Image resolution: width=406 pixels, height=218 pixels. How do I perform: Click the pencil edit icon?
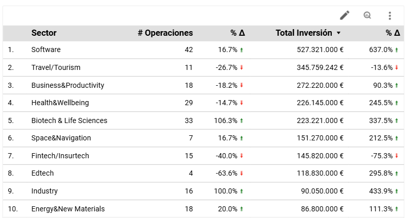click(345, 15)
